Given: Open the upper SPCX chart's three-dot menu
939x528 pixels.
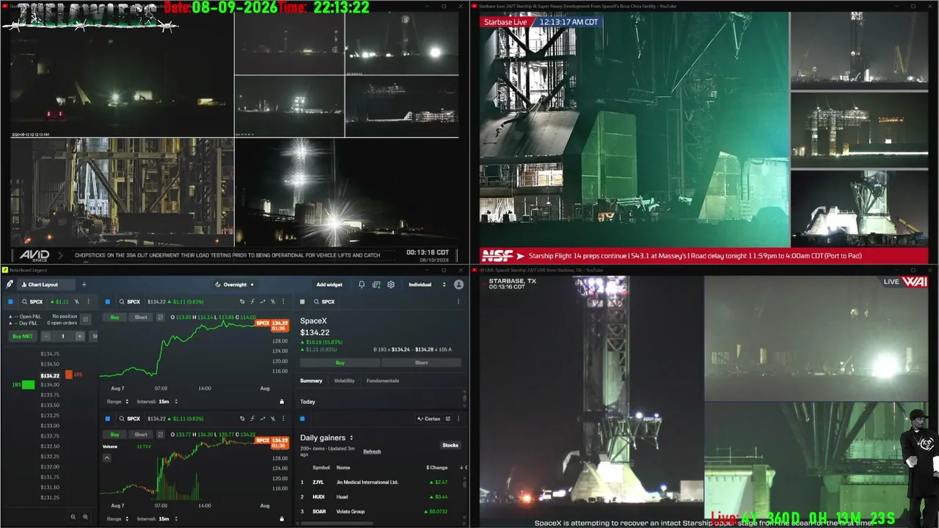Looking at the screenshot, I should click(x=283, y=301).
